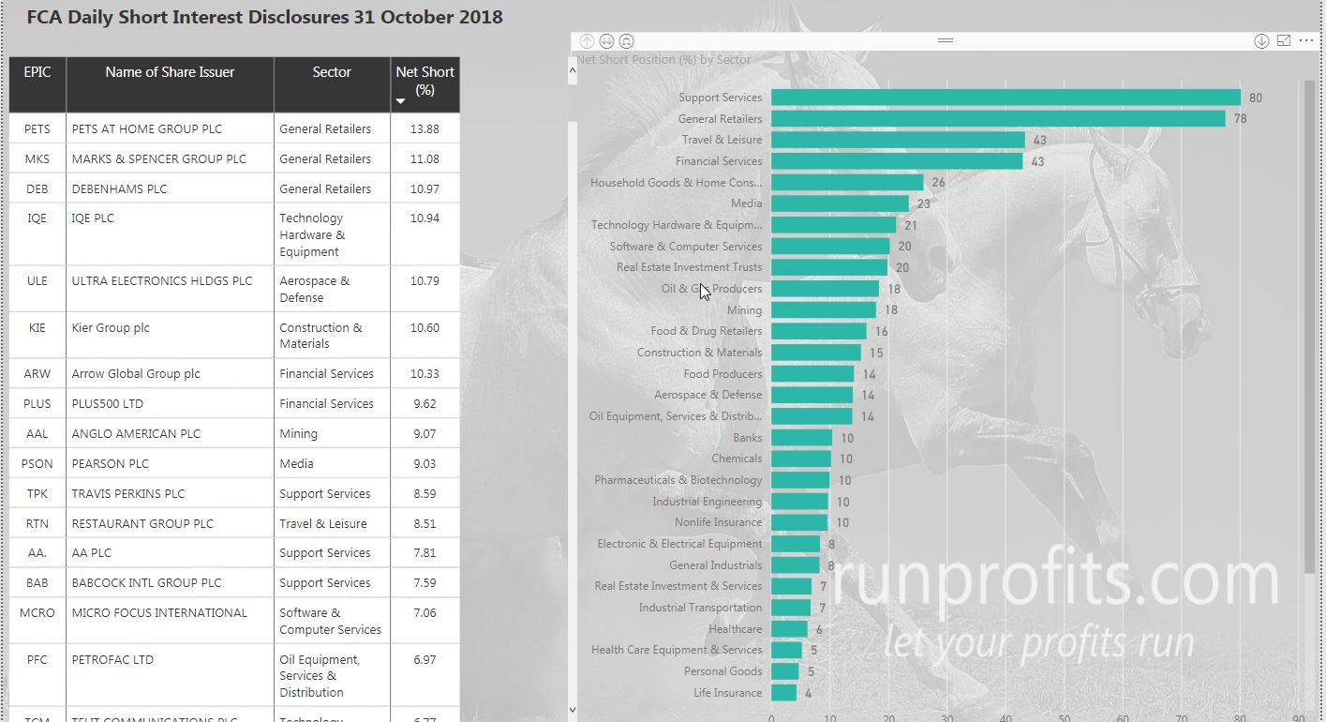
Task: Click the chart's vertical scrollbar
Action: (x=1309, y=328)
